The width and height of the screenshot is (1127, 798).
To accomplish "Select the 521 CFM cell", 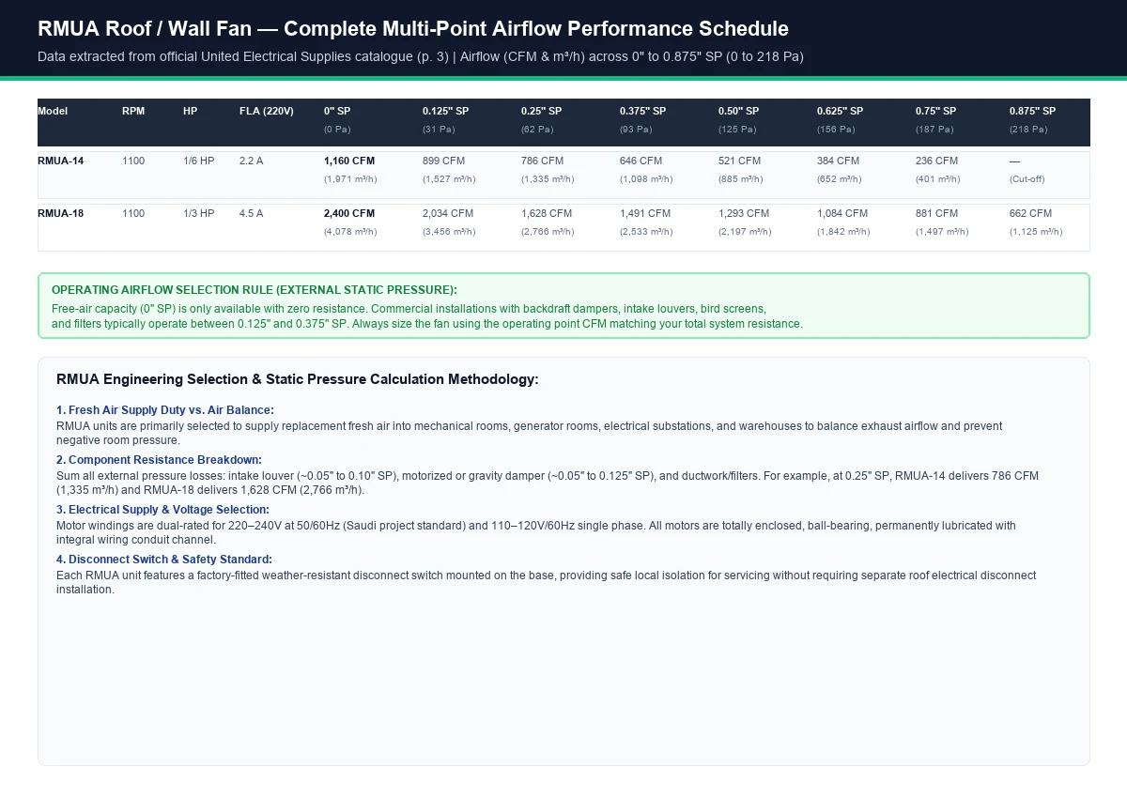I will click(x=739, y=161).
